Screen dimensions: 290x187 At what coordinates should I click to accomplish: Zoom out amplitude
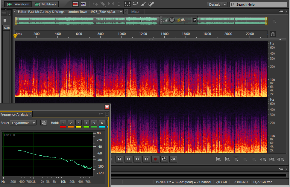227,159
